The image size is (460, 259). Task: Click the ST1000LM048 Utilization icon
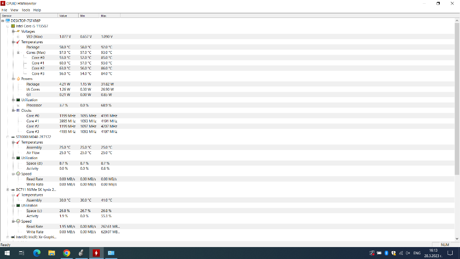18,158
